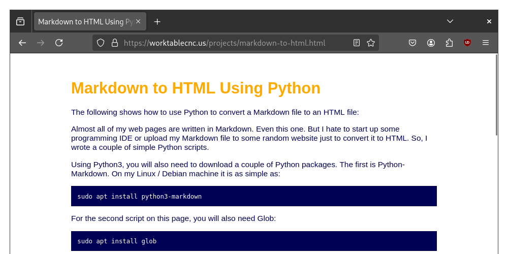Screen dimensions: 508x254
Task: Click paragraph starting 'The following shows how'
Action: [215, 112]
